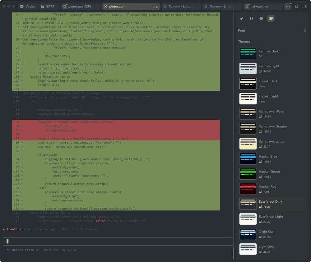
Task: Choose the Night Owl theme
Action: 271,234
